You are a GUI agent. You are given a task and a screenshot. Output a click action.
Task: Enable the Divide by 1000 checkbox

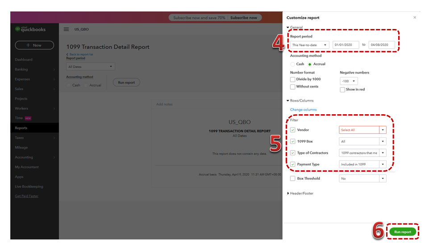click(x=292, y=79)
